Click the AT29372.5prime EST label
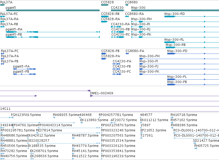 pos(124,120)
